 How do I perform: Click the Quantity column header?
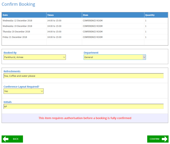pos(156,15)
